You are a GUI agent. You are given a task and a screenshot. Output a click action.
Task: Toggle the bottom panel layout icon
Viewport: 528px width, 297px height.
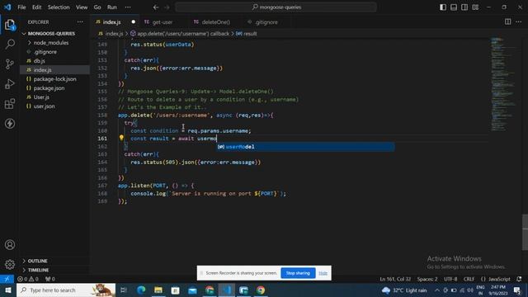pyautogui.click(x=454, y=7)
